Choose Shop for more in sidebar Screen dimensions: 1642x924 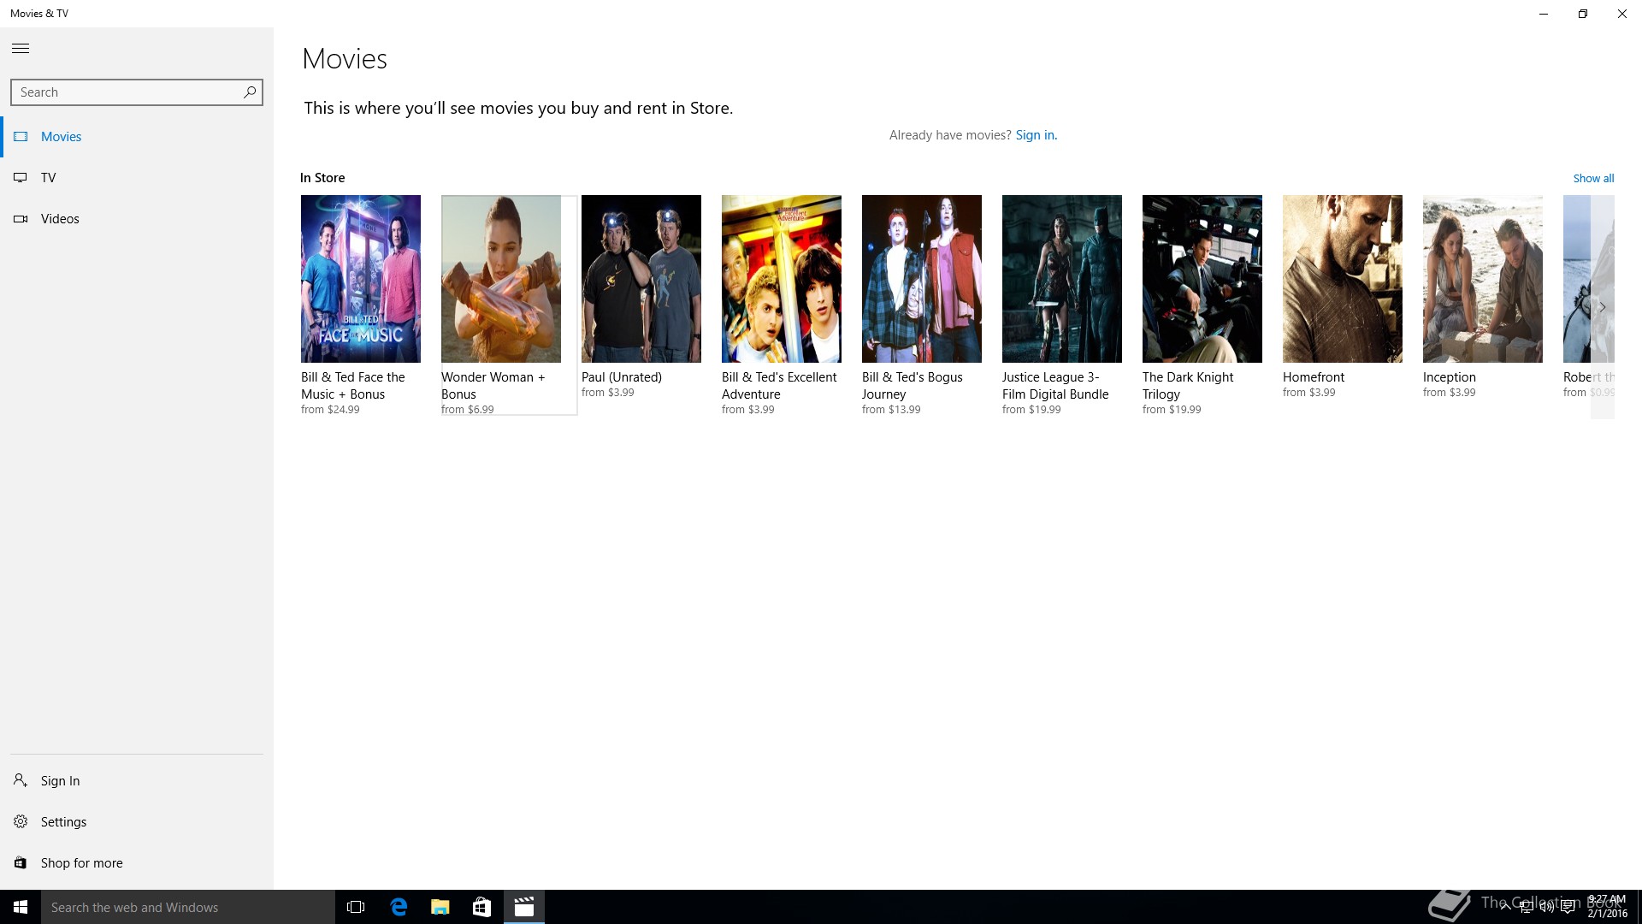tap(137, 862)
